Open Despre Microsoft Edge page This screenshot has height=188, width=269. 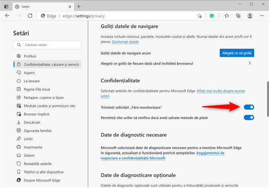tap(47, 180)
